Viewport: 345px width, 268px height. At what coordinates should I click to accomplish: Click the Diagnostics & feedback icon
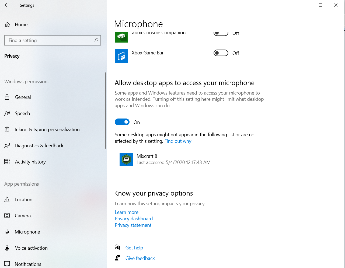click(7, 146)
